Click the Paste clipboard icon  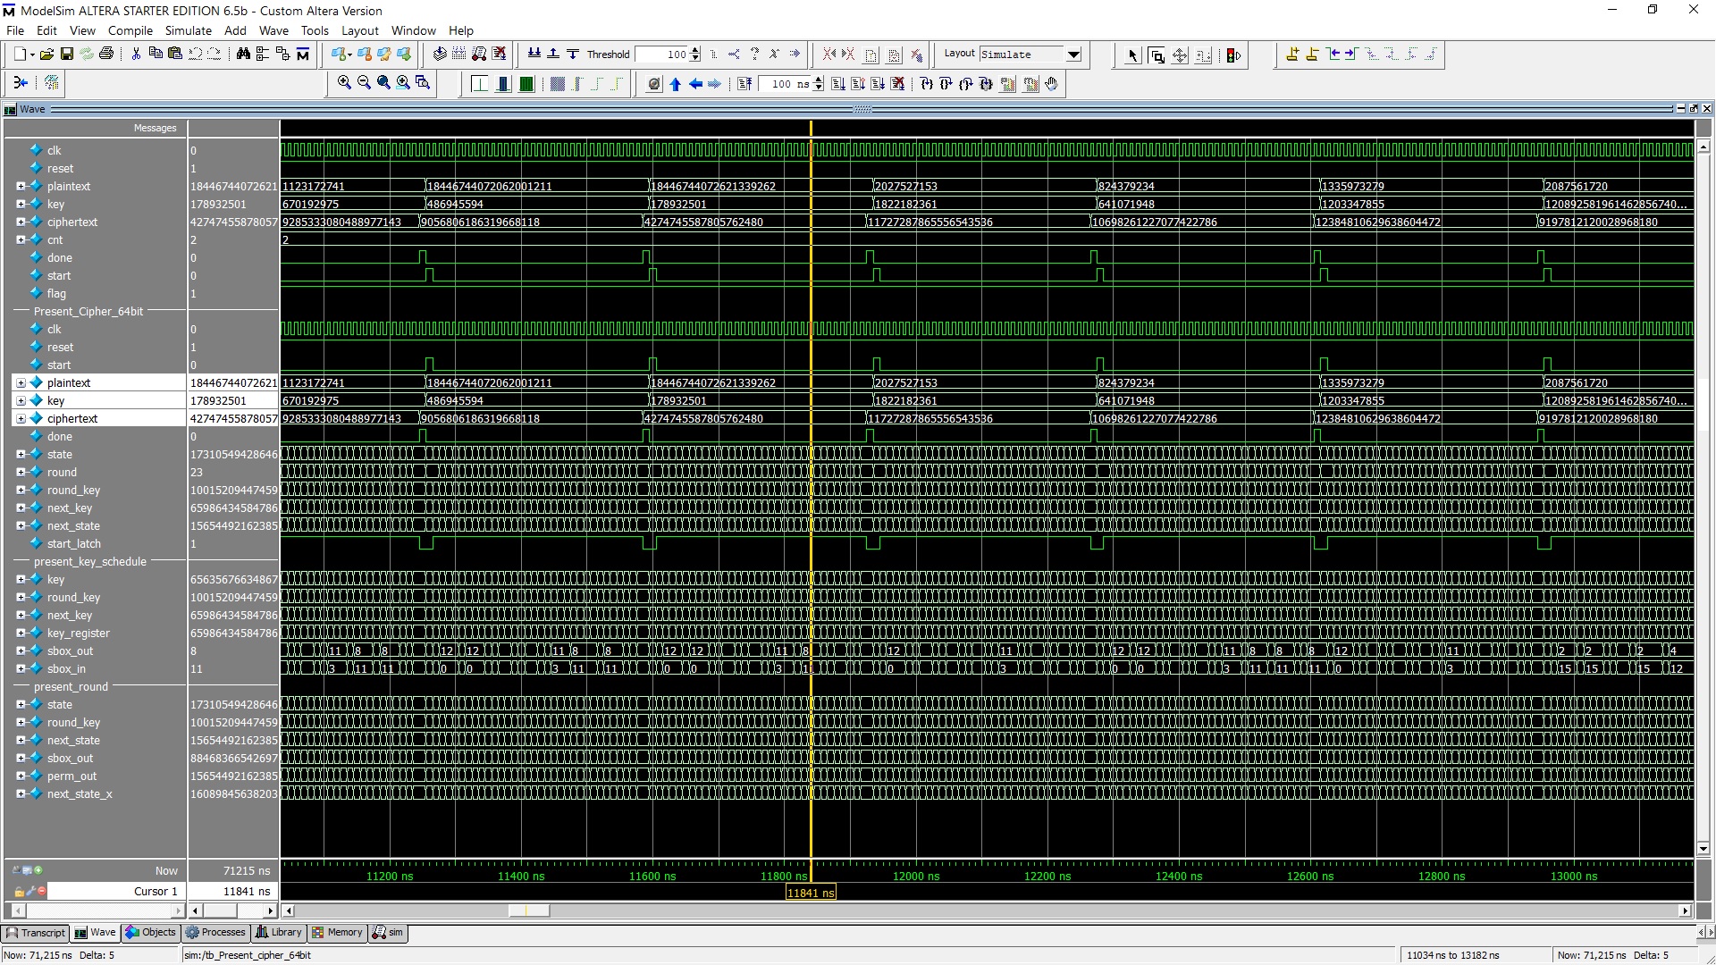point(175,55)
